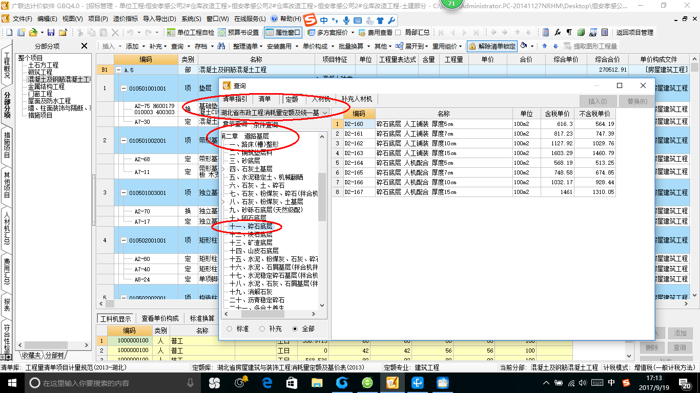Viewport: 700px width, 393px height.
Task: Click the 替换(R) button in query dialog
Action: point(637,101)
